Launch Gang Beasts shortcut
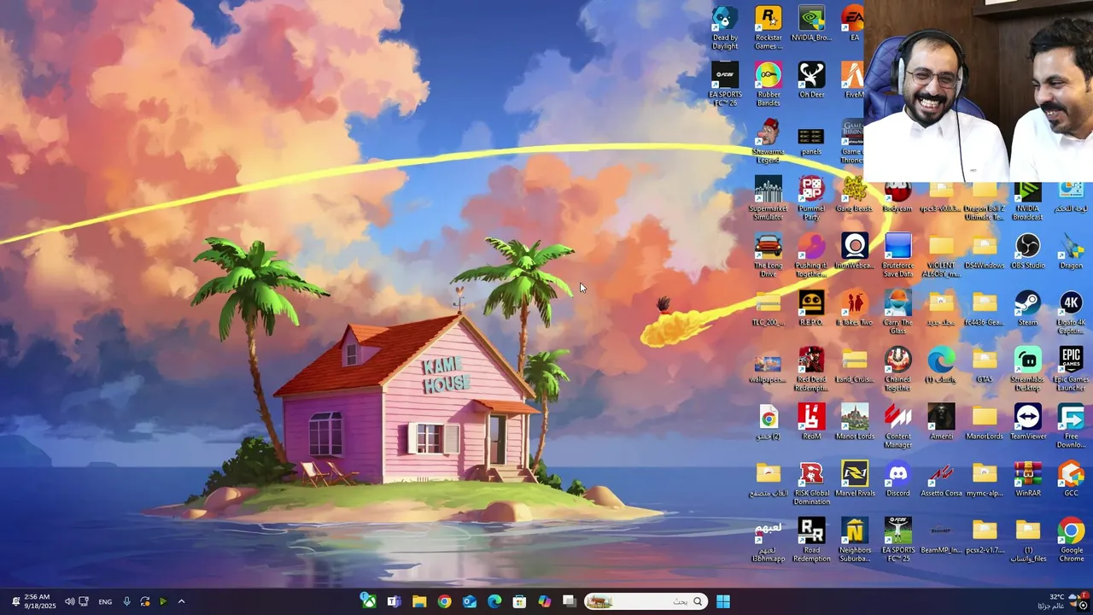 click(854, 195)
